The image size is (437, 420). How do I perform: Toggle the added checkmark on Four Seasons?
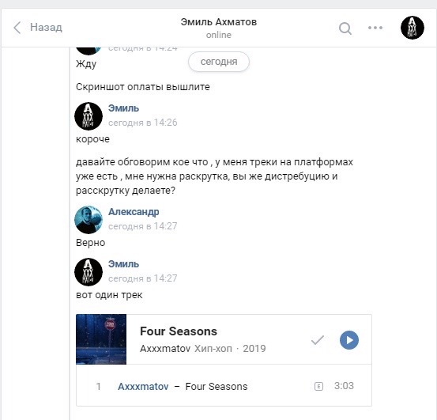pos(318,340)
